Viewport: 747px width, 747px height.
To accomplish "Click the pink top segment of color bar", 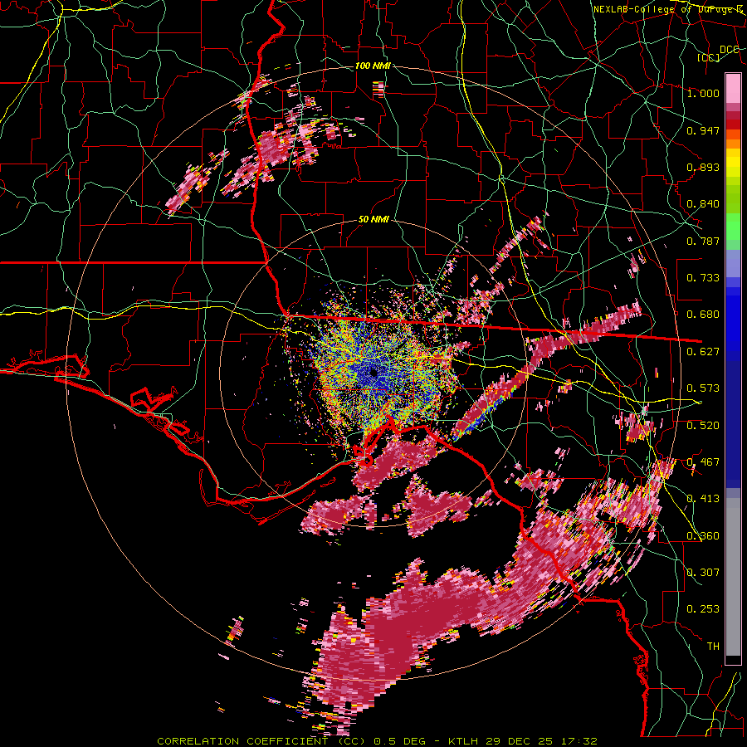I will click(733, 88).
